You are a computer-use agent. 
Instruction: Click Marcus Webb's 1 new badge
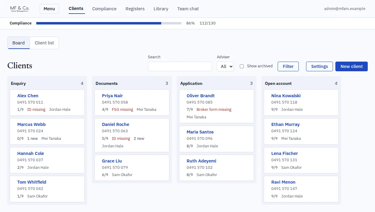point(32,139)
